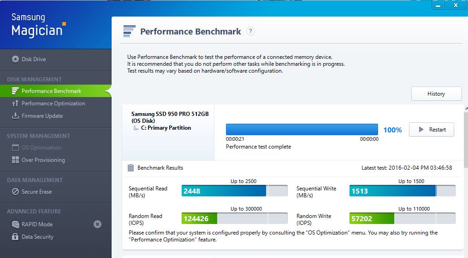Image resolution: width=468 pixels, height=258 pixels.
Task: Click the OS Optimization window icon
Action: coord(15,148)
